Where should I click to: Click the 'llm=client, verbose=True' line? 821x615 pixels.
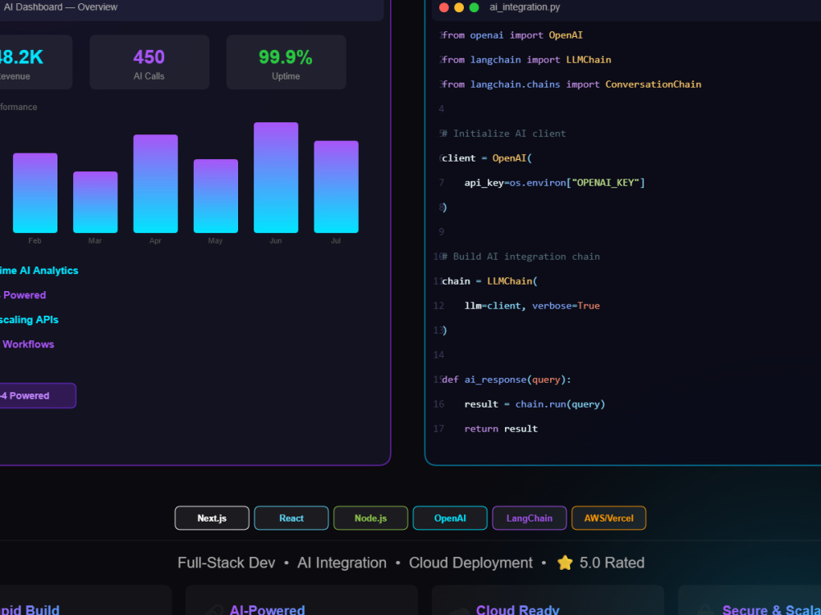[532, 305]
